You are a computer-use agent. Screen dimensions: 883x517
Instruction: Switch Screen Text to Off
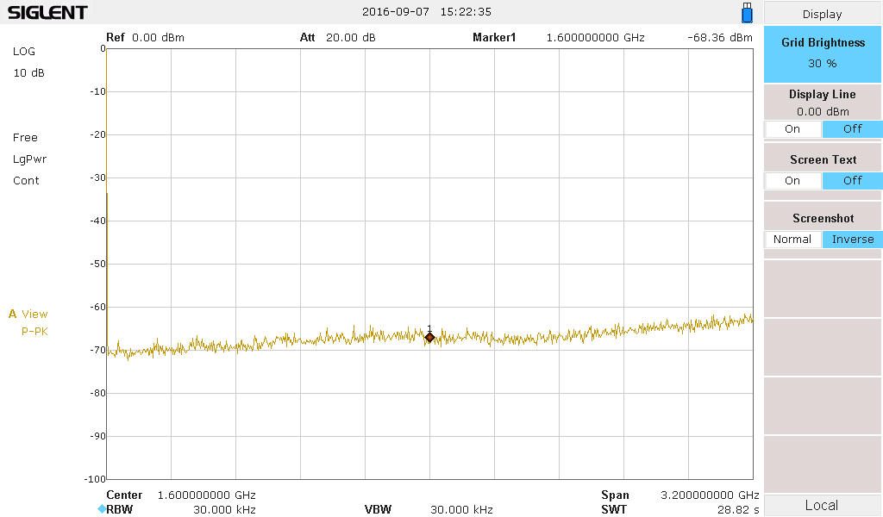(x=852, y=181)
